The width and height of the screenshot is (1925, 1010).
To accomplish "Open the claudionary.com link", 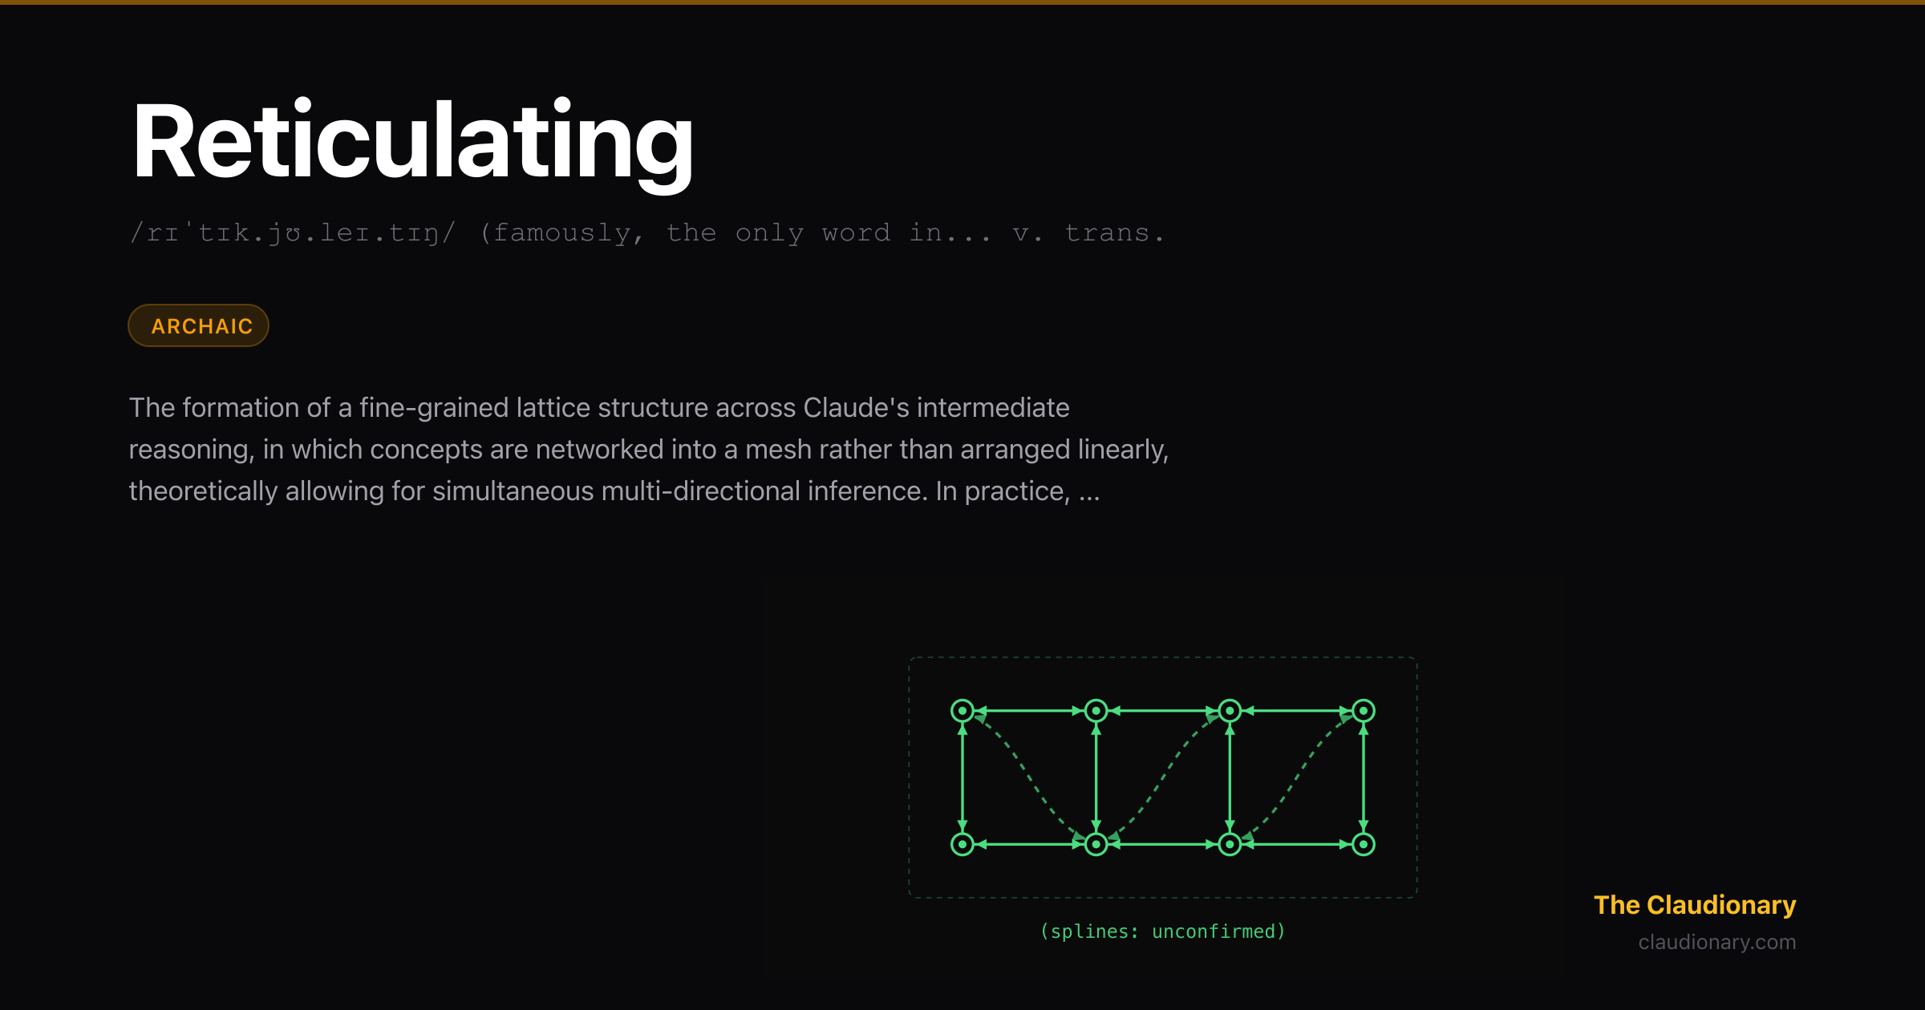I will [x=1716, y=942].
